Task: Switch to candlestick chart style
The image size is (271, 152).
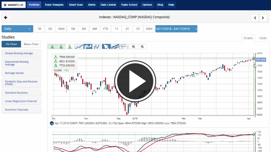Action: (88, 47)
